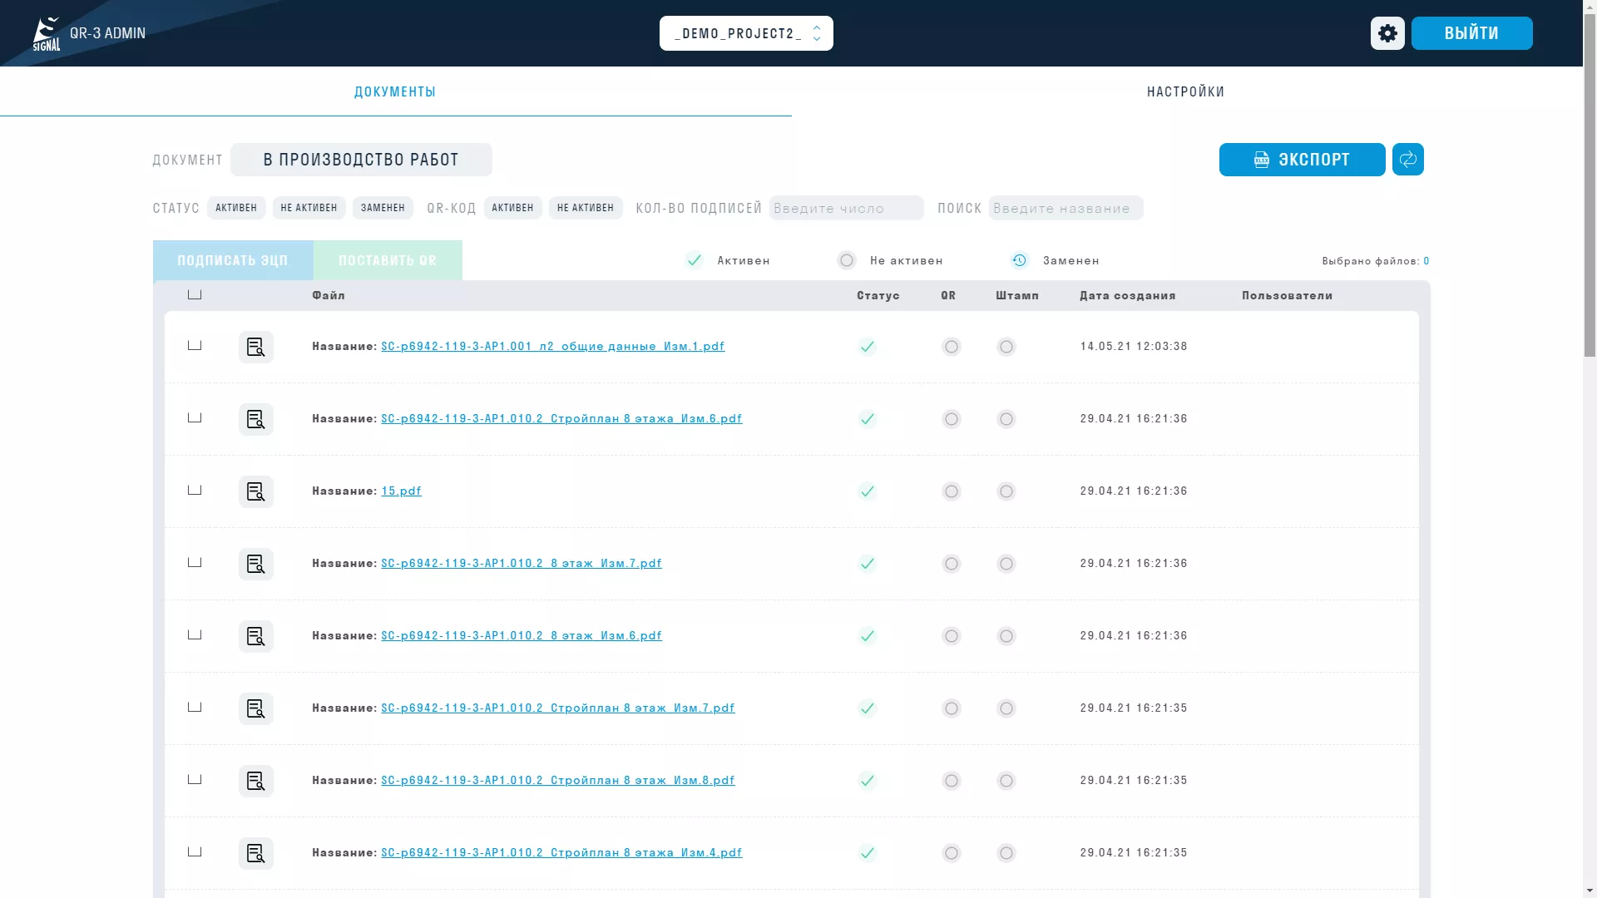
Task: Filter QR-код by Не активен
Action: (x=586, y=208)
